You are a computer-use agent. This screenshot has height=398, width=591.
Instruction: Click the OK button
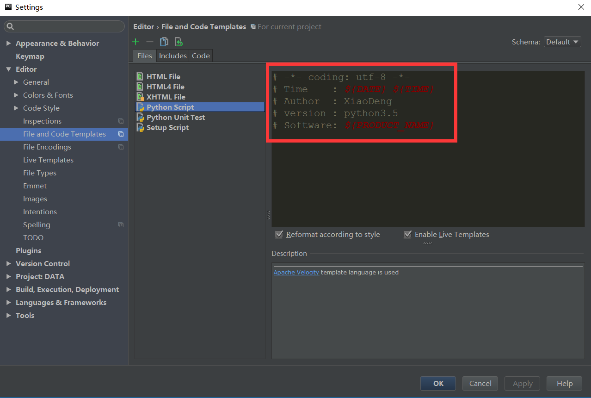438,383
